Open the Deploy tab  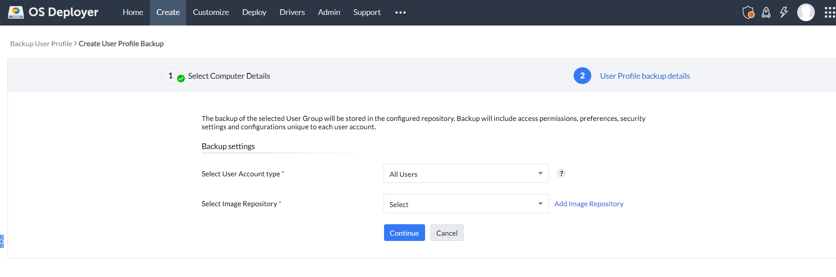click(x=254, y=12)
